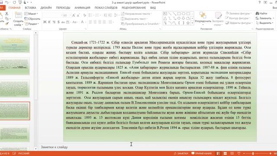The width and height of the screenshot is (277, 156).
Task: Click ПРИМЕЧАНИЯ comments button in status bar
Action: (202, 153)
